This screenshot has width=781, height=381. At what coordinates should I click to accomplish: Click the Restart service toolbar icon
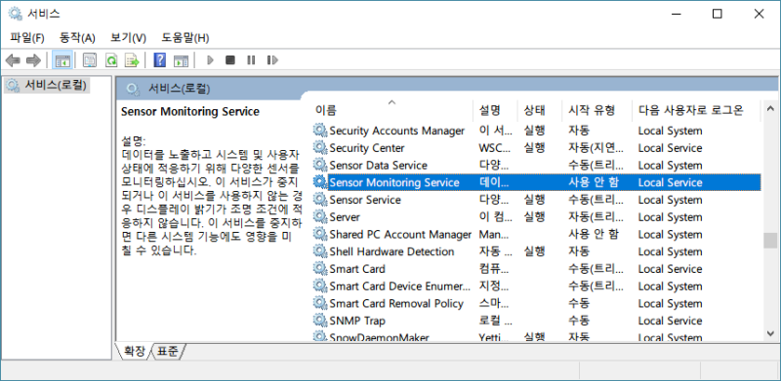[x=272, y=60]
